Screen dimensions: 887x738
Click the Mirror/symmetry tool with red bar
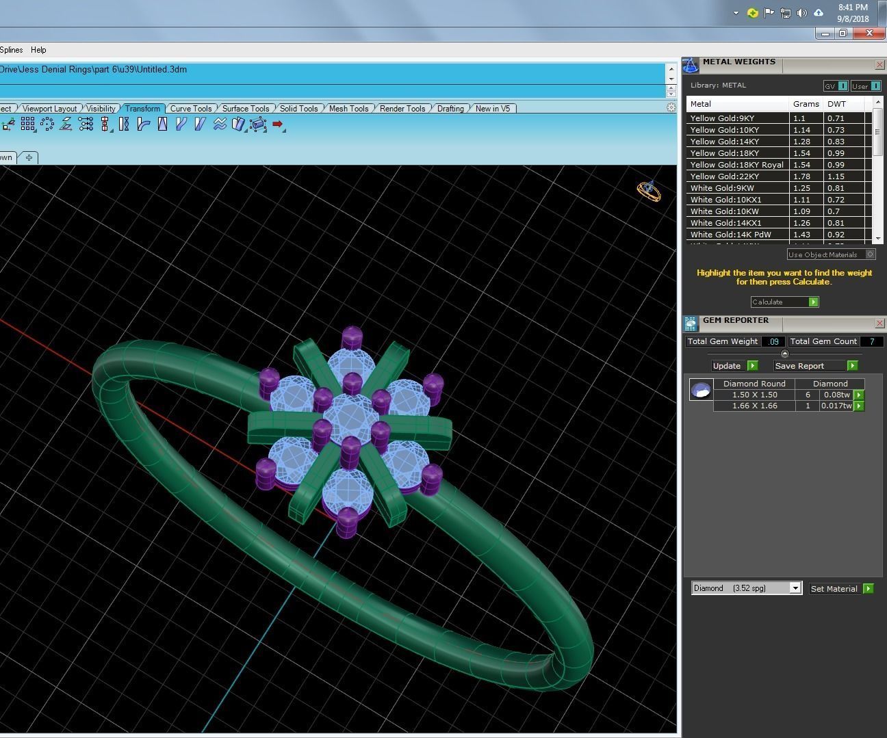point(105,124)
